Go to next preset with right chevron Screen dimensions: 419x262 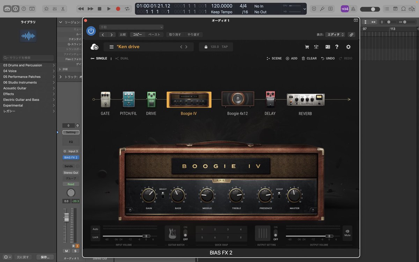click(186, 47)
